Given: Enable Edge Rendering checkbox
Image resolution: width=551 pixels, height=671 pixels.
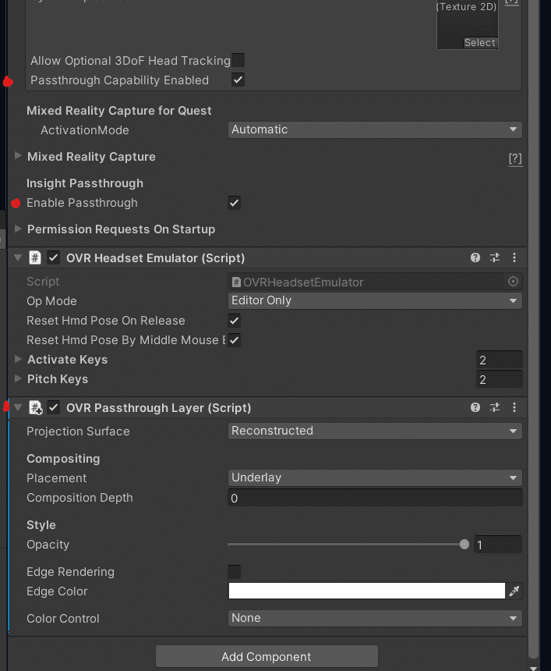Looking at the screenshot, I should (x=235, y=572).
